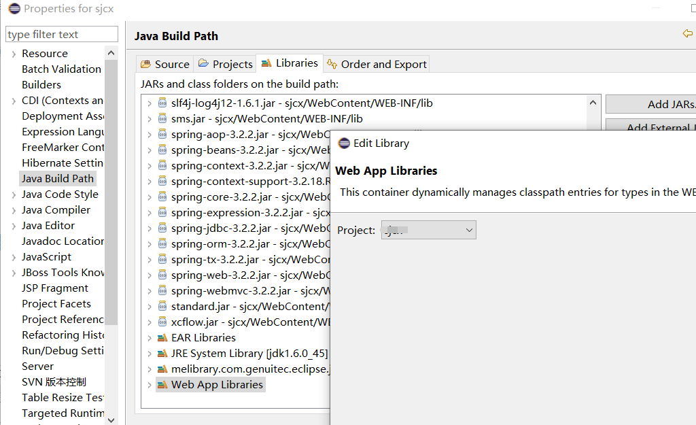This screenshot has height=425, width=696.
Task: Expand the slf4j-log4j12-1.6.1.jar entry
Action: click(150, 103)
